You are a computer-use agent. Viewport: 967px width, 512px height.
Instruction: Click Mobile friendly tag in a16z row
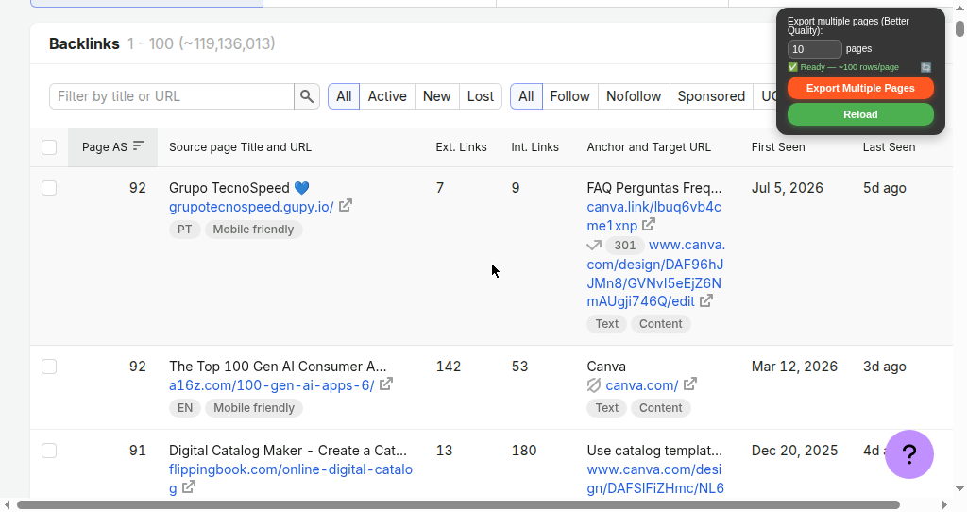click(x=254, y=408)
